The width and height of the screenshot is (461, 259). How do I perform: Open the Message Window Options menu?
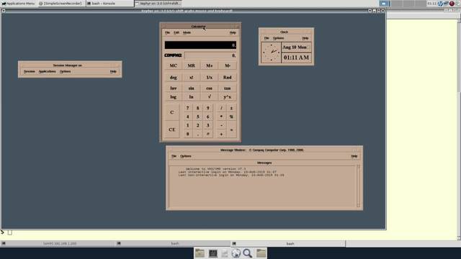[x=186, y=156]
